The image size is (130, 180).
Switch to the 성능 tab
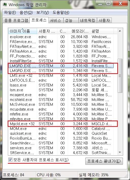click(71, 20)
